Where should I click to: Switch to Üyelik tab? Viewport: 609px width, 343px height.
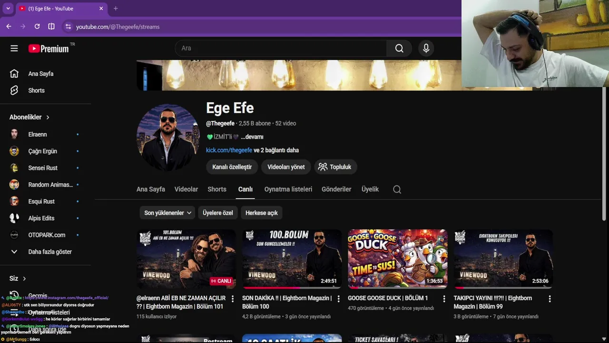click(x=370, y=189)
